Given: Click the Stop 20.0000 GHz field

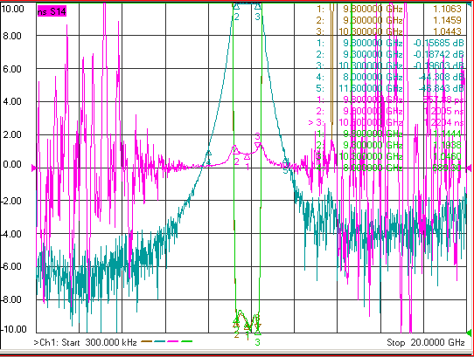Looking at the screenshot, I should pyautogui.click(x=426, y=342).
